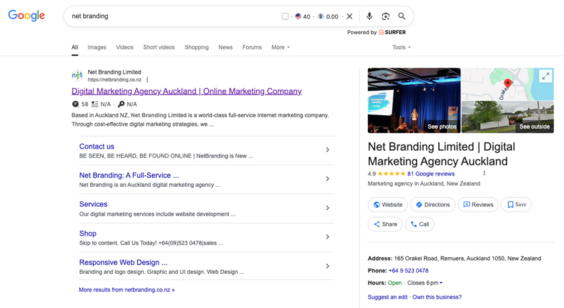This screenshot has height=308, width=564.
Task: Open more options beside Google reviews
Action: click(484, 173)
